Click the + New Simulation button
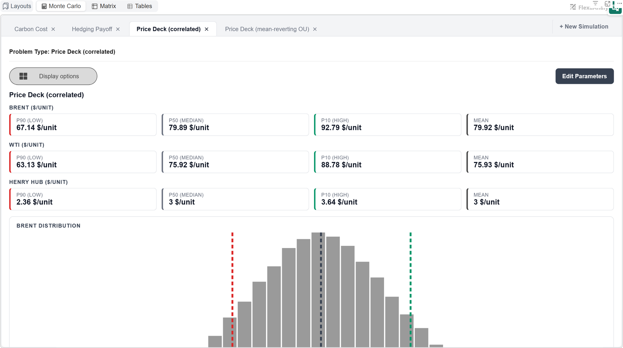The height and width of the screenshot is (348, 623). (x=584, y=27)
